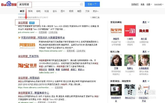Expand 资讯类网站 section with 展开
165x103 pixels.
pyautogui.click(x=146, y=22)
